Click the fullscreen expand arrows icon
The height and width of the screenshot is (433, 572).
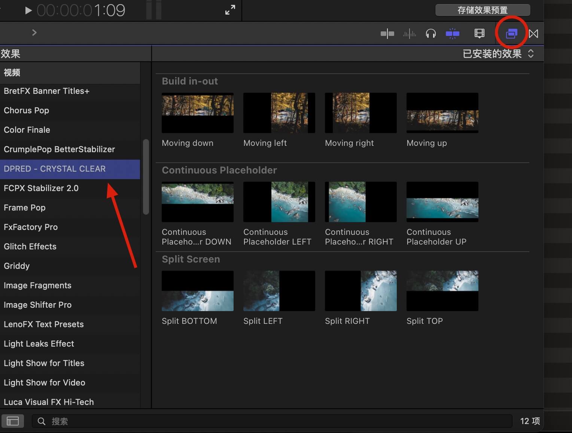(230, 10)
